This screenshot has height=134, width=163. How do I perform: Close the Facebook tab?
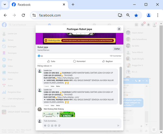click(64, 5)
